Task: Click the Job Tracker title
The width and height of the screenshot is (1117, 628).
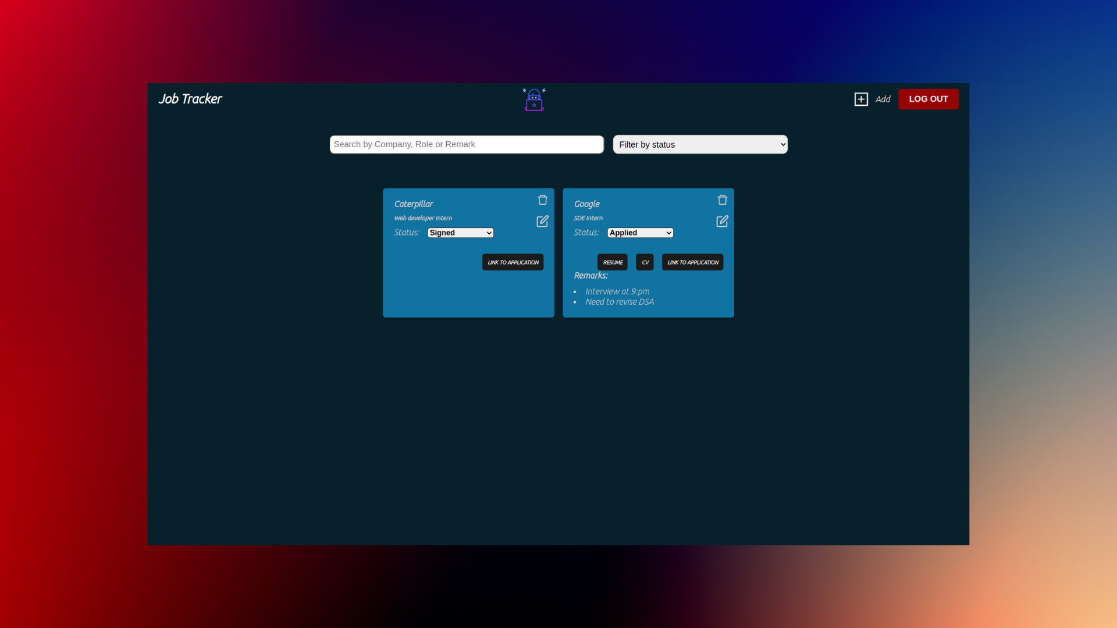Action: (190, 99)
